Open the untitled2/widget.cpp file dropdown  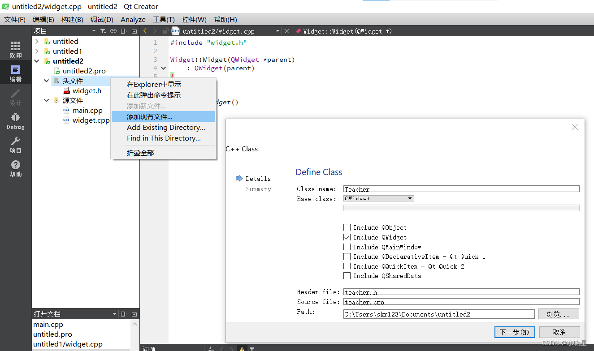278,31
